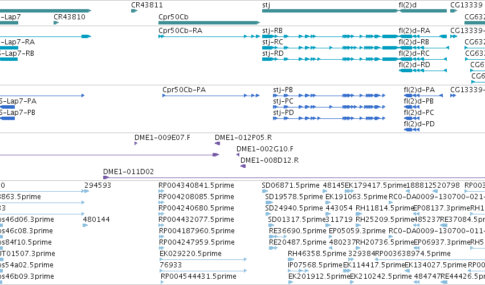This screenshot has width=485, height=285.
Task: Click the stj gene name in top track
Action: coord(266,5)
